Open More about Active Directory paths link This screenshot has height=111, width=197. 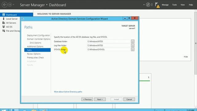coord(68,92)
